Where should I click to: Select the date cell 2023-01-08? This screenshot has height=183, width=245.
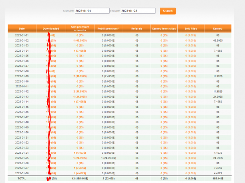click(x=22, y=71)
